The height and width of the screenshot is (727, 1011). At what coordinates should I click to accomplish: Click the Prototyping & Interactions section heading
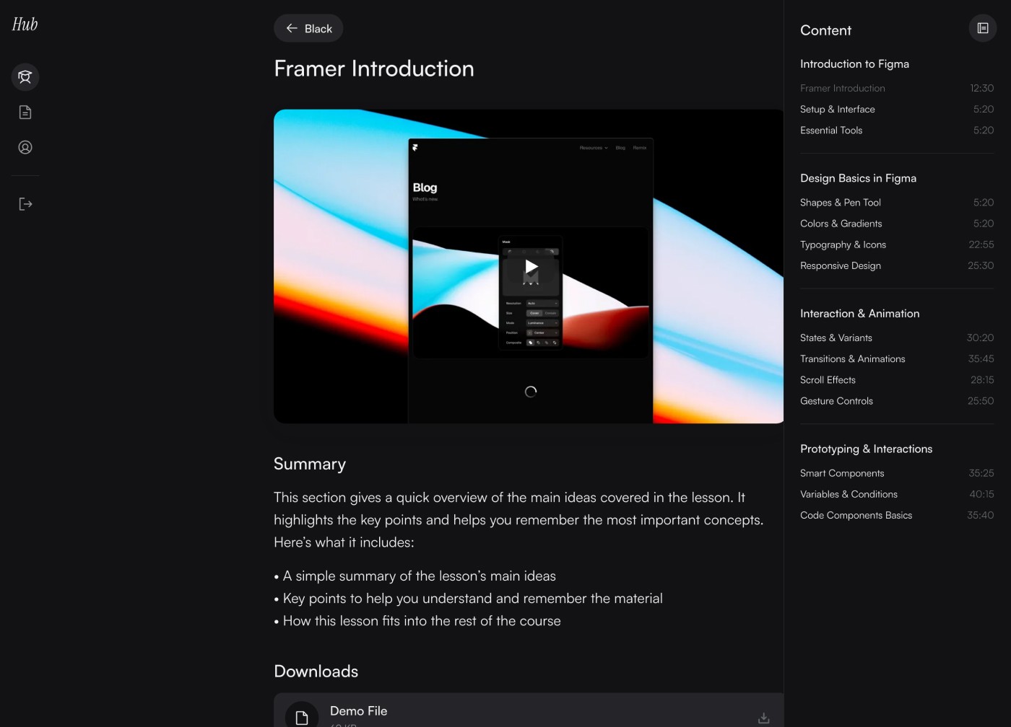click(866, 449)
